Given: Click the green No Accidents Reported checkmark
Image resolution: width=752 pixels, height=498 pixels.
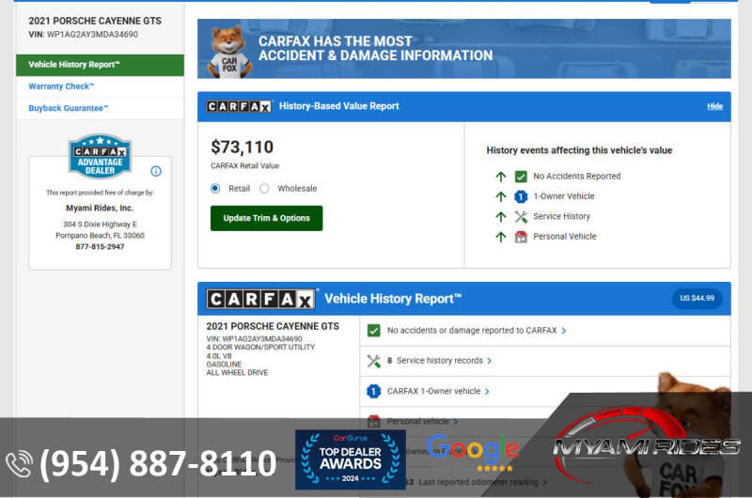Looking at the screenshot, I should coord(521,177).
